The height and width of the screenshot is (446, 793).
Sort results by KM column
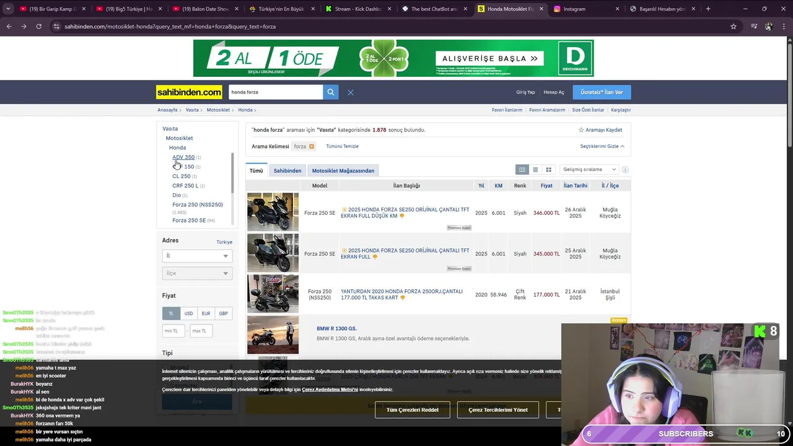pyautogui.click(x=499, y=186)
